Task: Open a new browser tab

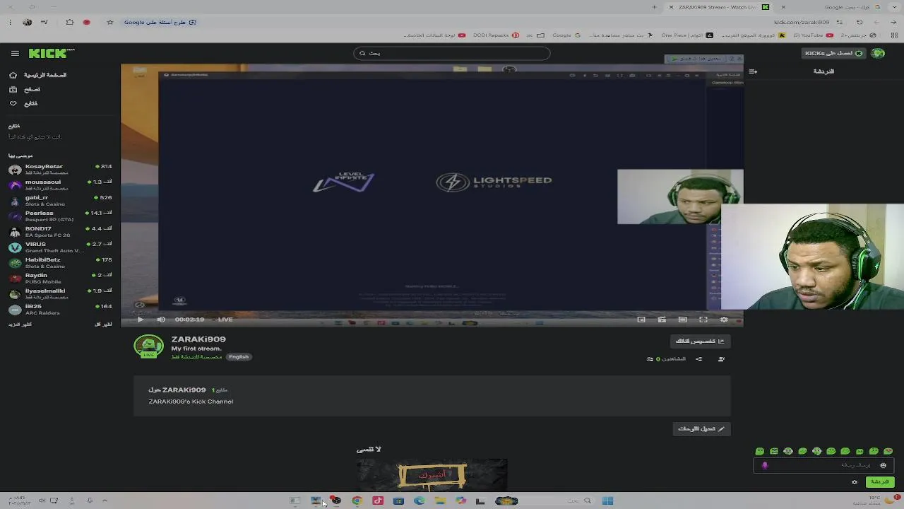Action: coord(654,7)
